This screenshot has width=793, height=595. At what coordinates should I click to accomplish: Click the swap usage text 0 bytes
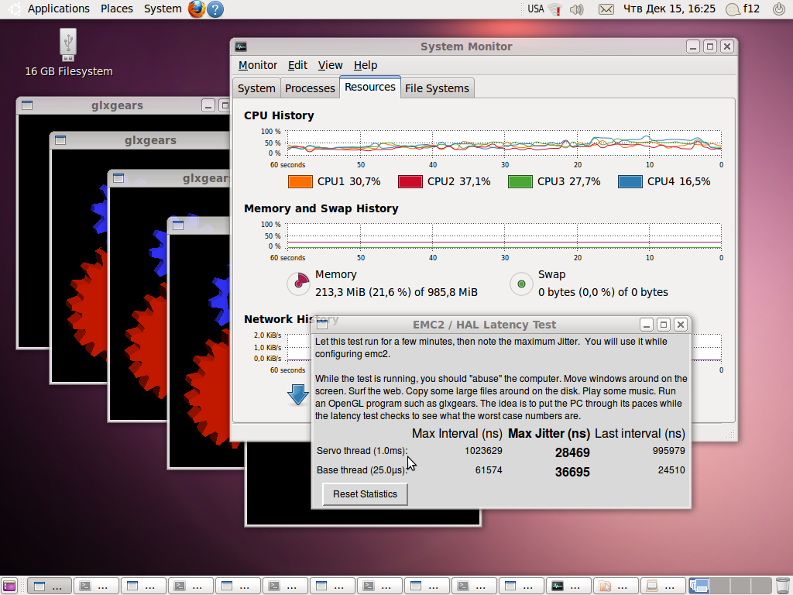click(602, 292)
